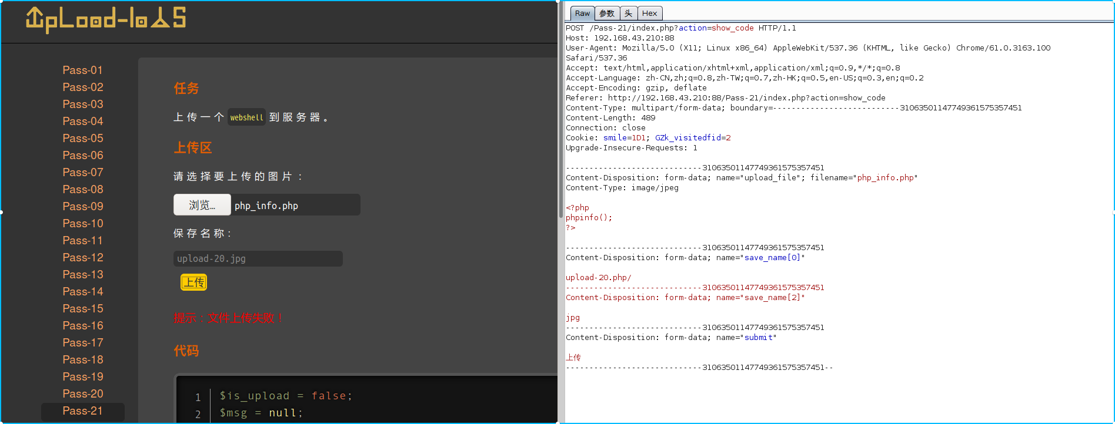The height and width of the screenshot is (424, 1115).
Task: Click code line $msg = null;
Action: tap(261, 413)
